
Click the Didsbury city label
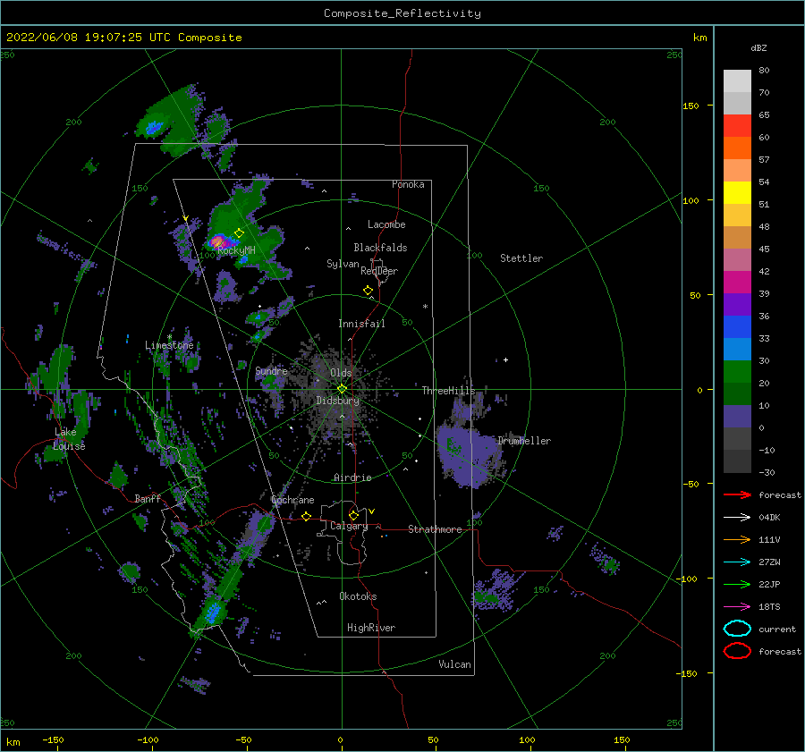coord(338,401)
